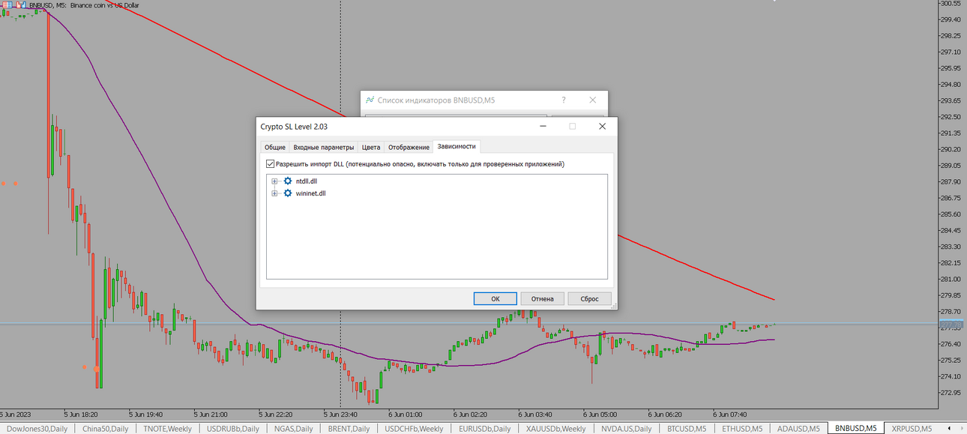Toggle the allow DLL import checkbox
Image resolution: width=967 pixels, height=434 pixels.
click(271, 163)
